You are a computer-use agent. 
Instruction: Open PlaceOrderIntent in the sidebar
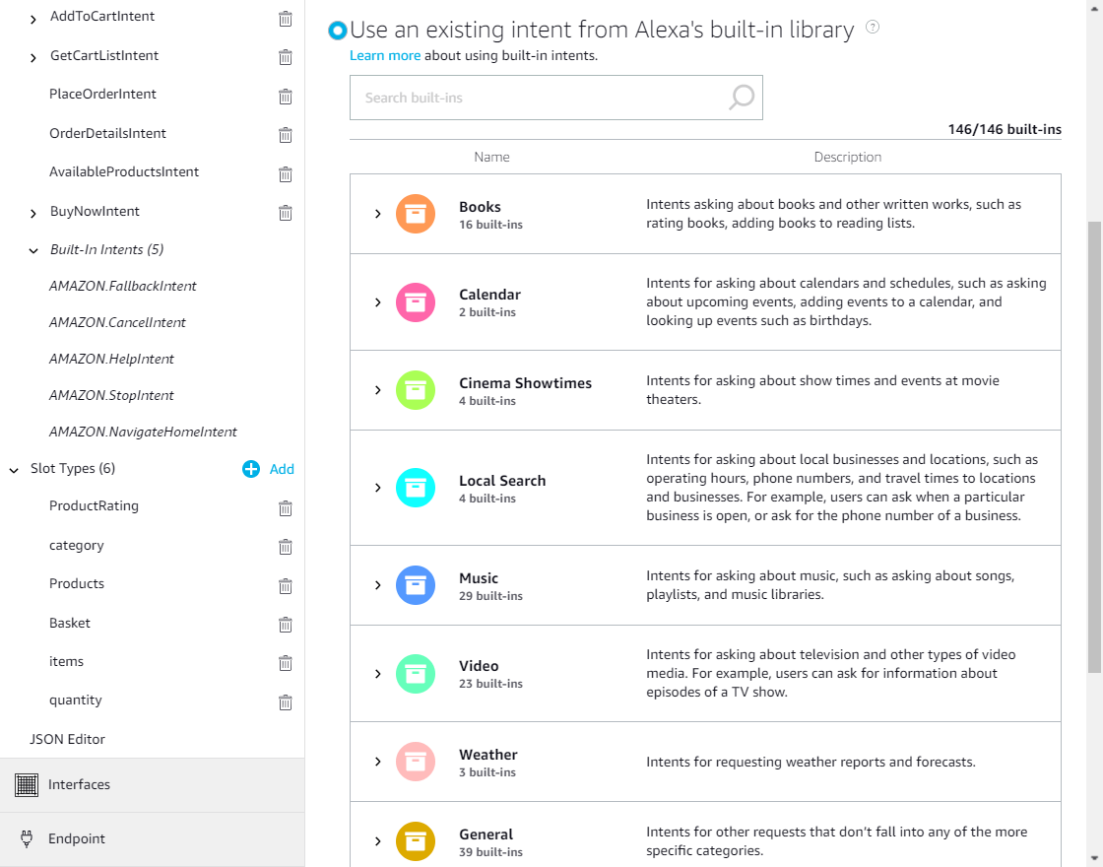pyautogui.click(x=102, y=94)
